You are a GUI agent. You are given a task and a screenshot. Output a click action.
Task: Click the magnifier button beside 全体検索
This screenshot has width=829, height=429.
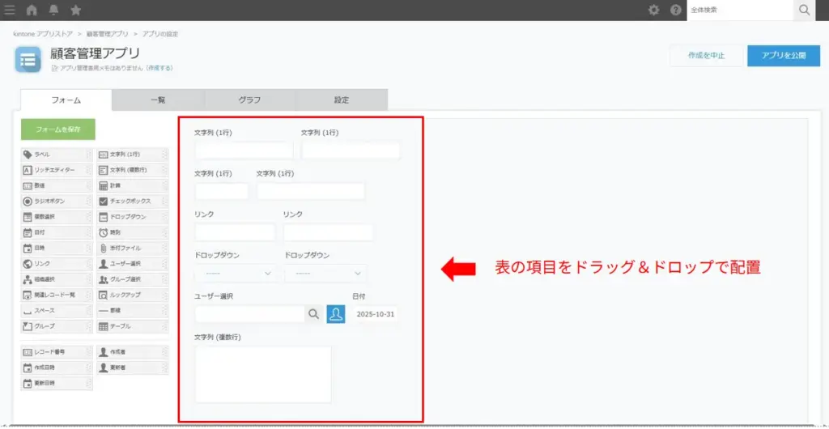(x=805, y=10)
